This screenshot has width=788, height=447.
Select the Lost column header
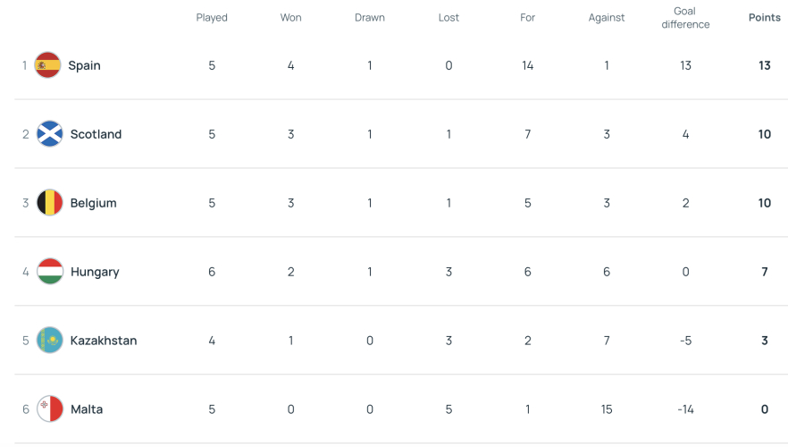pyautogui.click(x=448, y=18)
